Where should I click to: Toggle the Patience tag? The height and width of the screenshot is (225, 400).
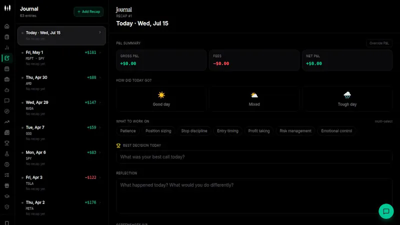pos(128,131)
